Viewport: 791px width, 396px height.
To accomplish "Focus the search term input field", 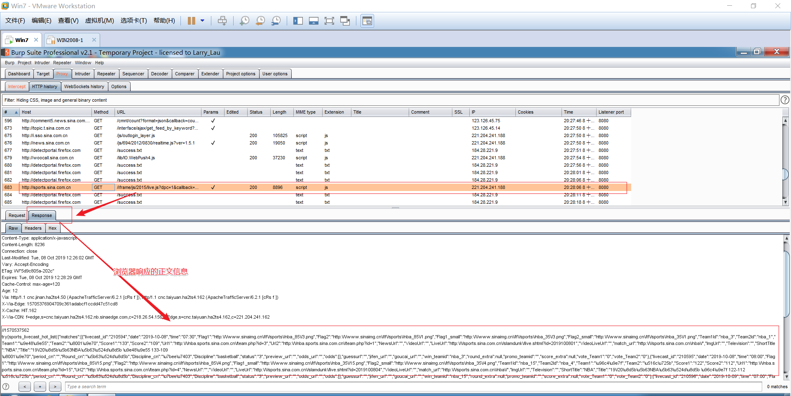I will (413, 387).
